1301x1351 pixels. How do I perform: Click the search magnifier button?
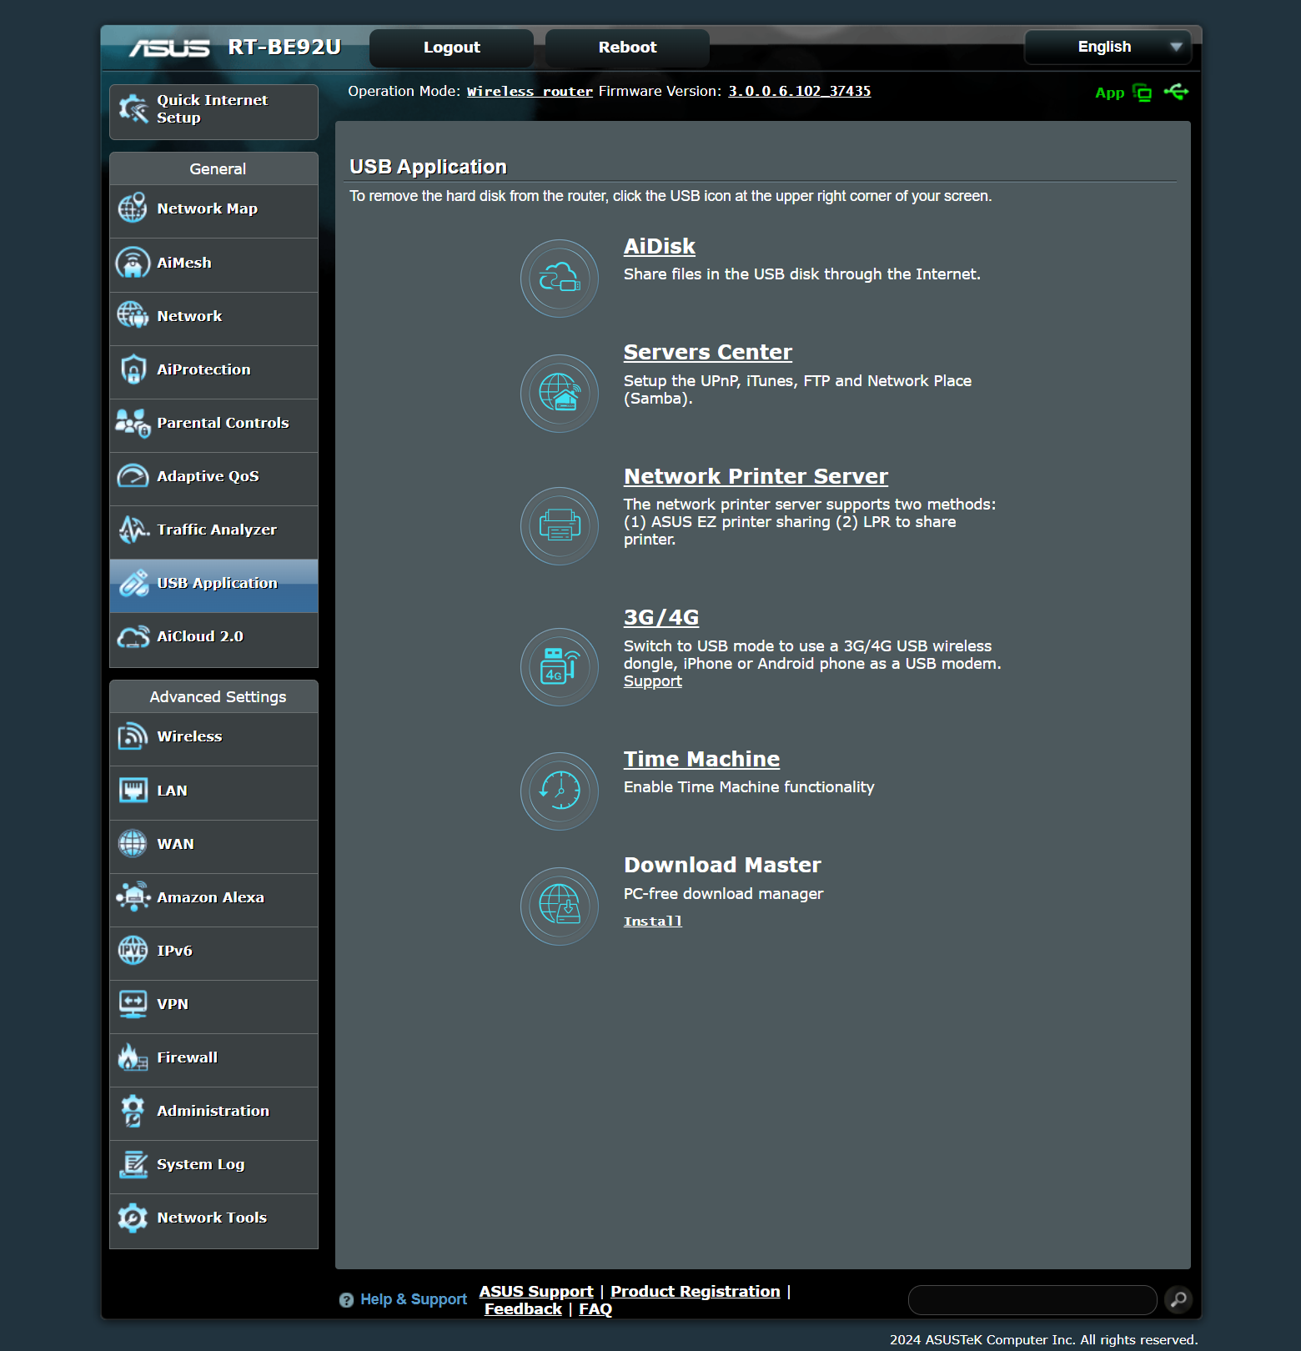coord(1178,1299)
